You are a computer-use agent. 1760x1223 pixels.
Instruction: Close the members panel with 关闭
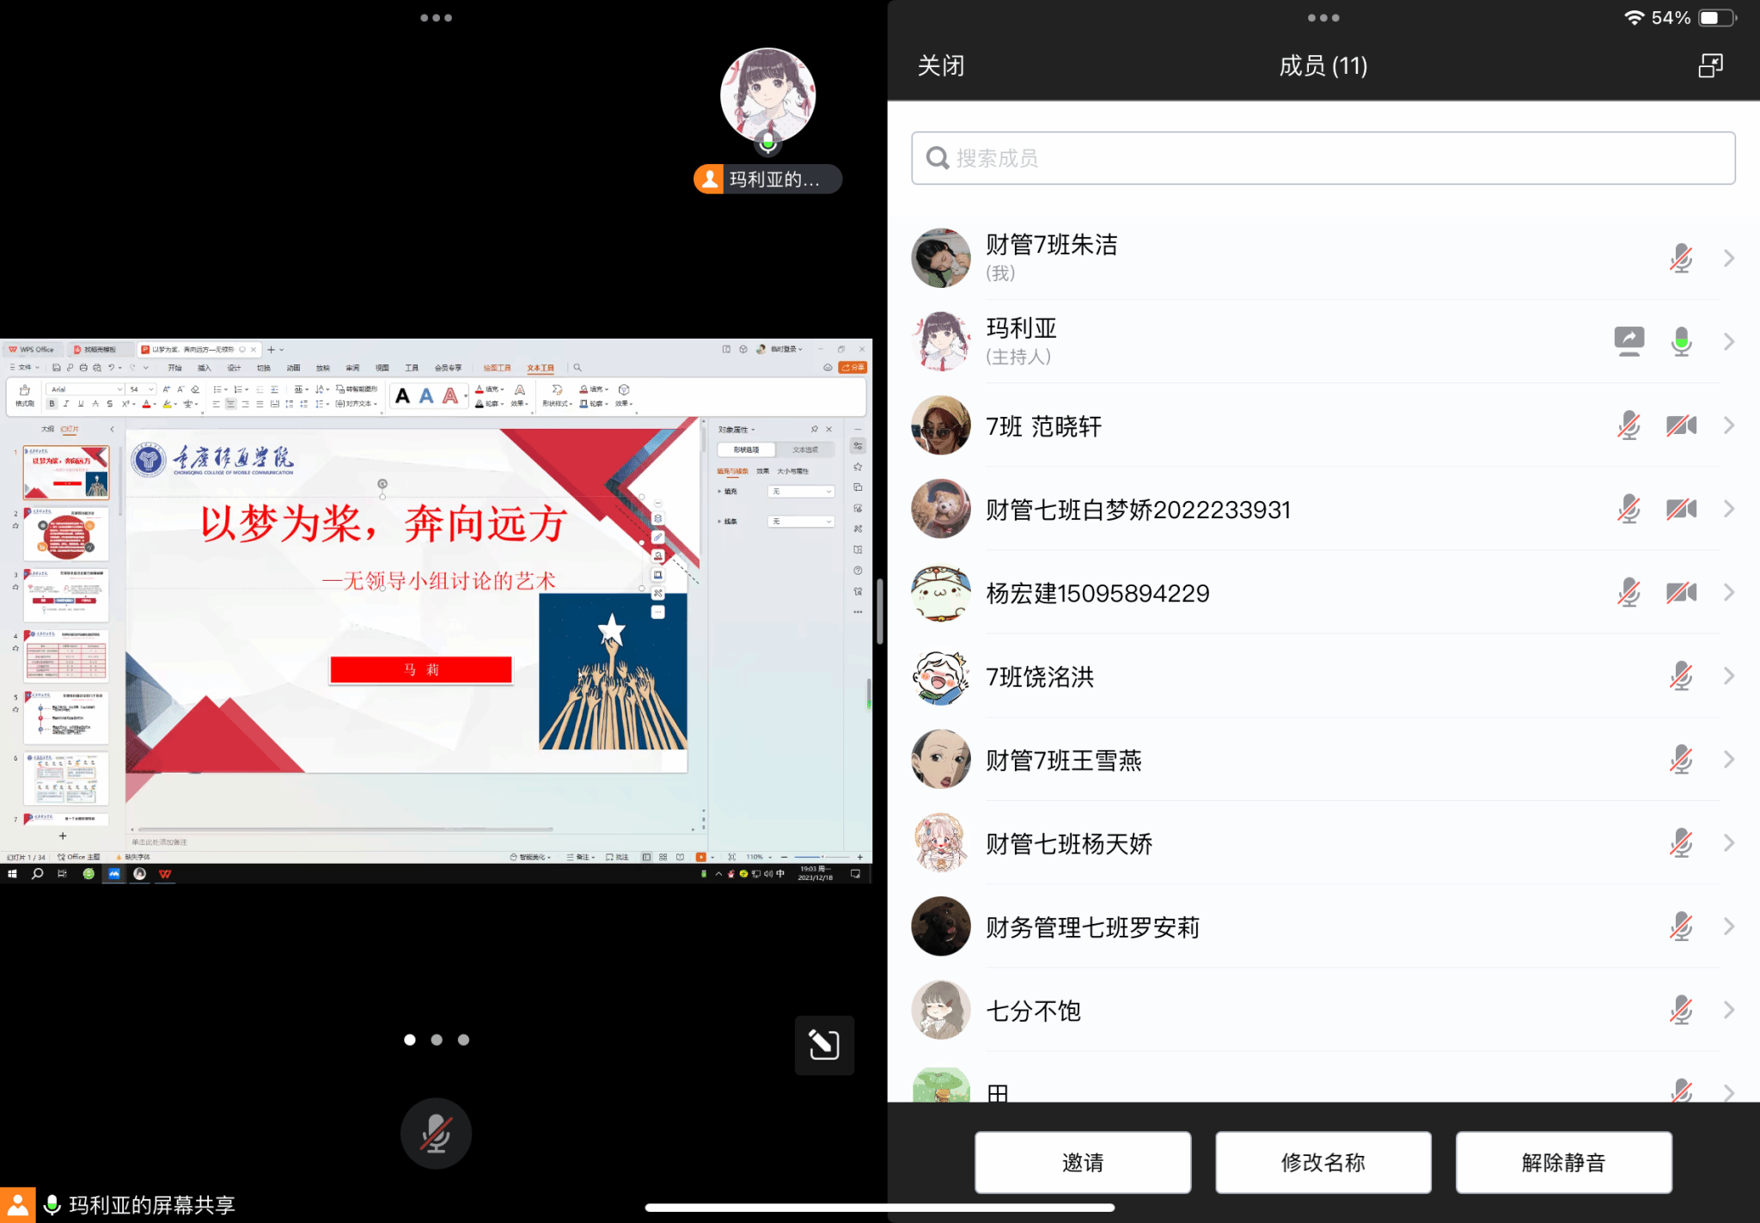[x=941, y=65]
